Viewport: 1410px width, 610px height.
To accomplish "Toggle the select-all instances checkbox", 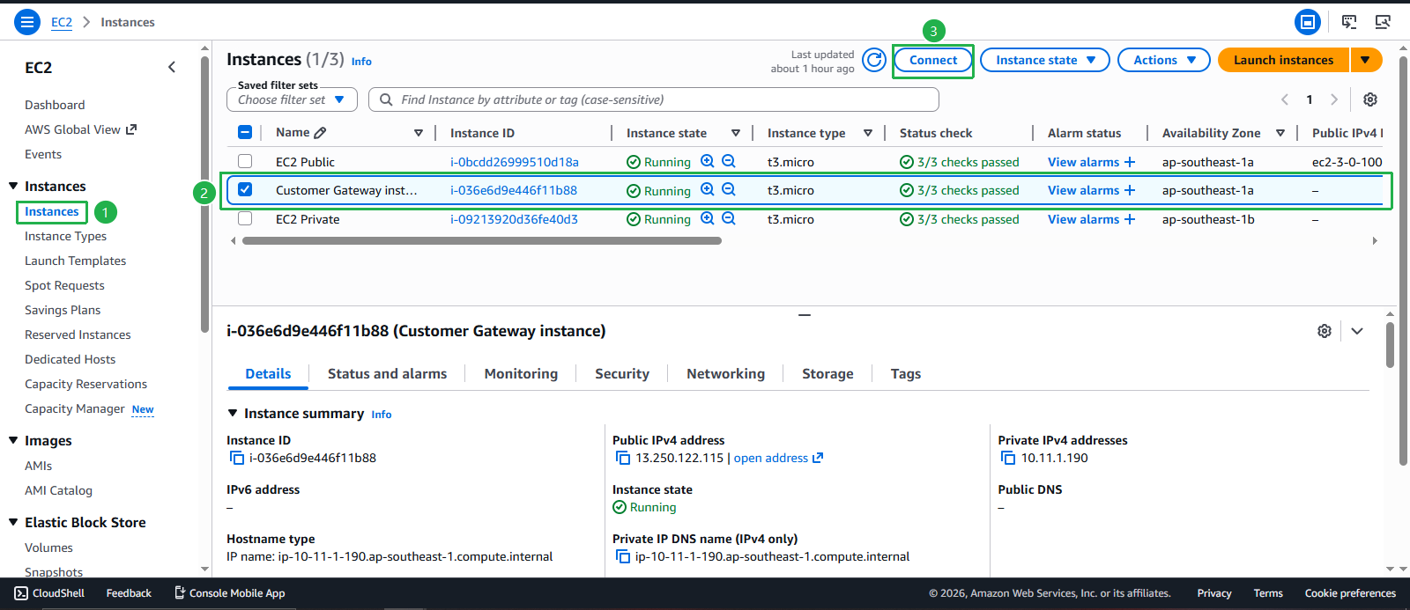I will [245, 132].
